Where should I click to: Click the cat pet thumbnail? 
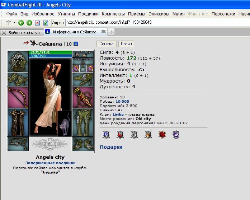(x=65, y=124)
